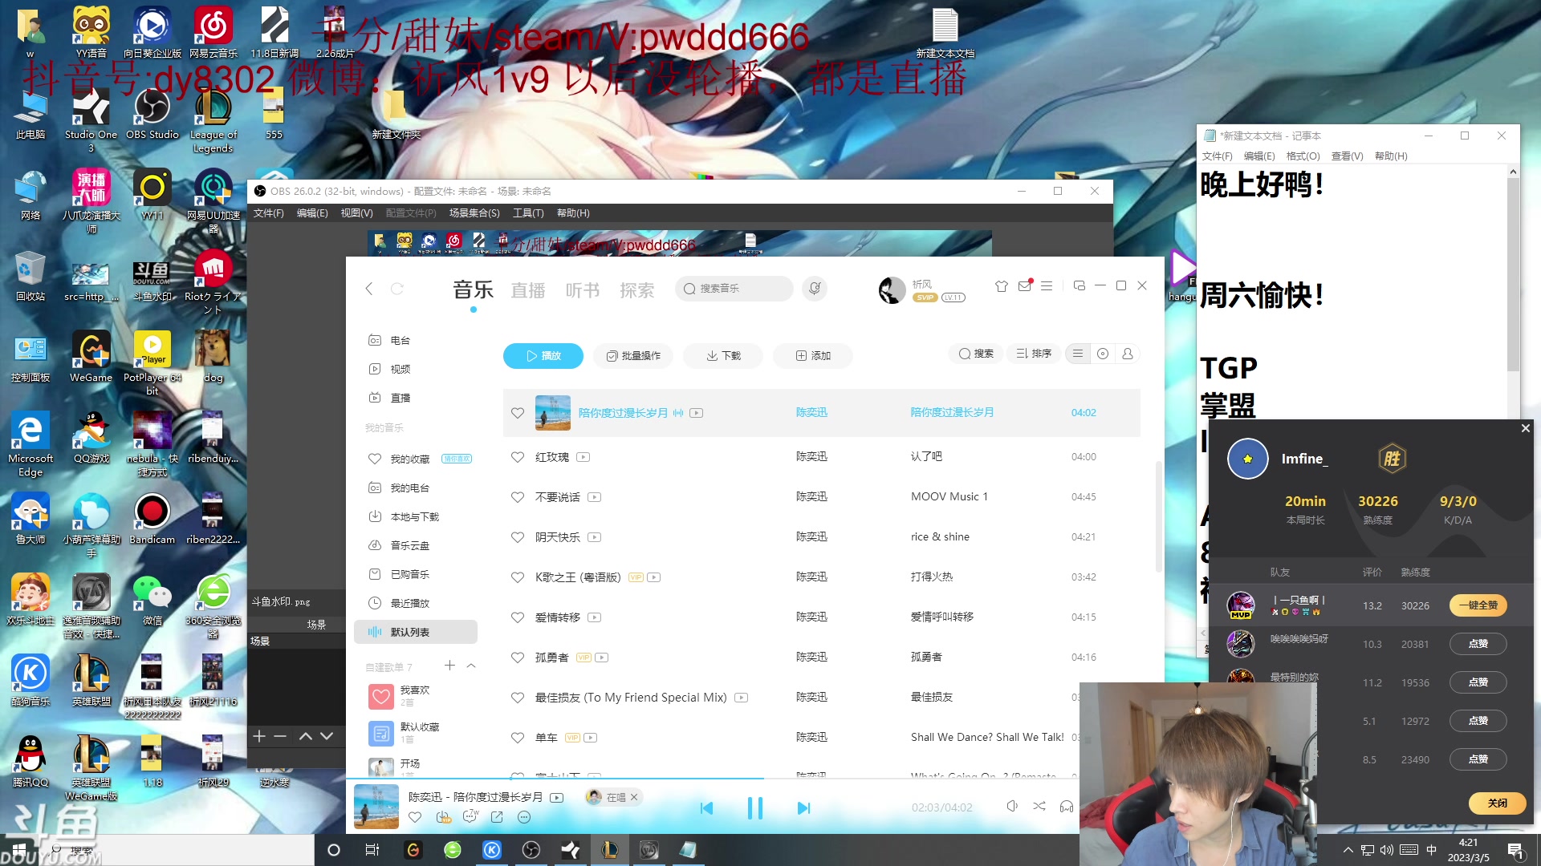Screen dimensions: 1541x866
Task: Like the song 阴天快乐
Action: (518, 537)
